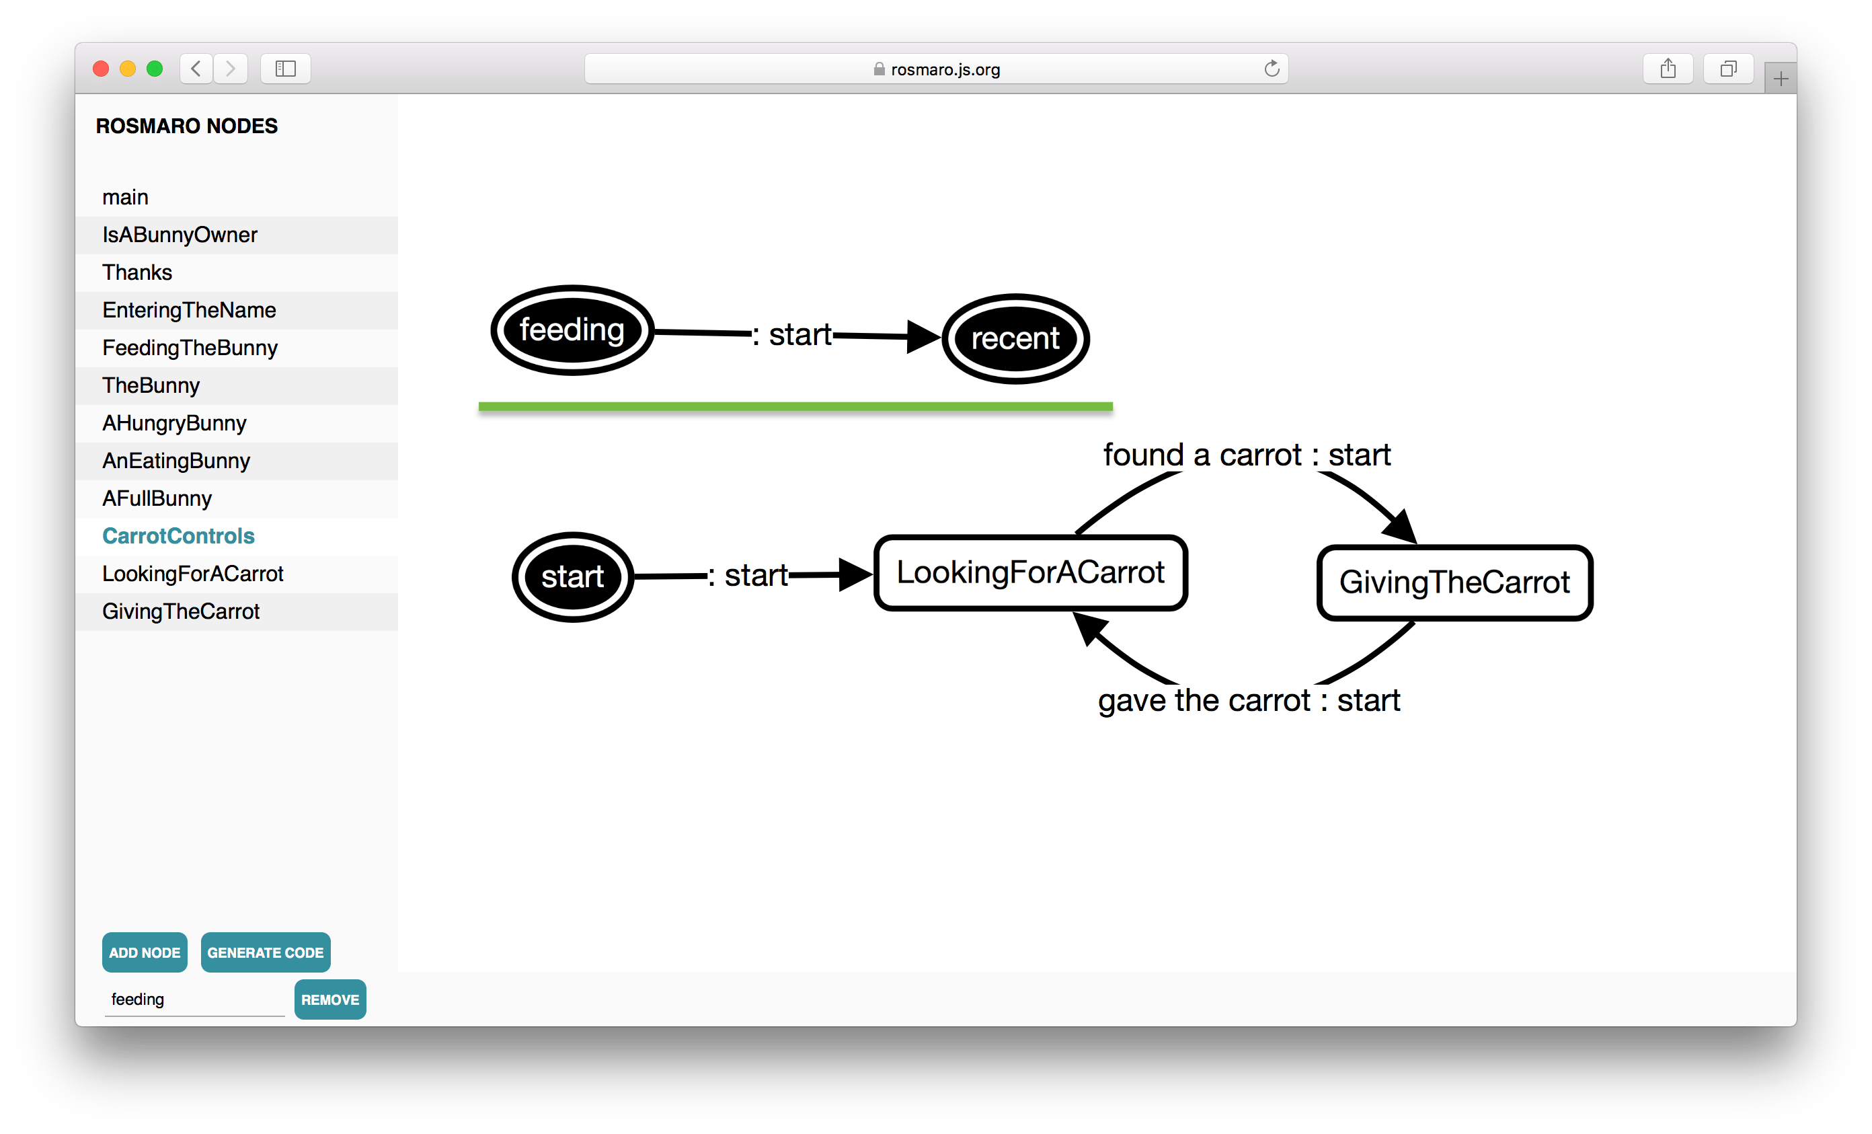Click the 'found a carrot : start' arrow label

[x=1247, y=455]
